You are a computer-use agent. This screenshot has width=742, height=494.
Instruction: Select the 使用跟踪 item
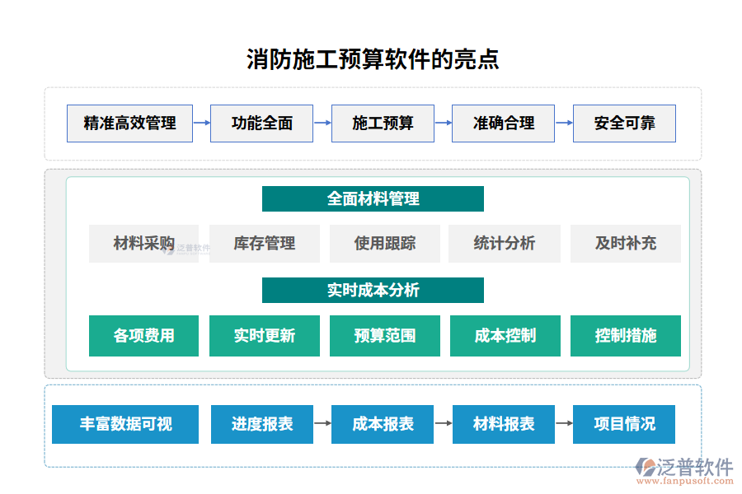384,244
